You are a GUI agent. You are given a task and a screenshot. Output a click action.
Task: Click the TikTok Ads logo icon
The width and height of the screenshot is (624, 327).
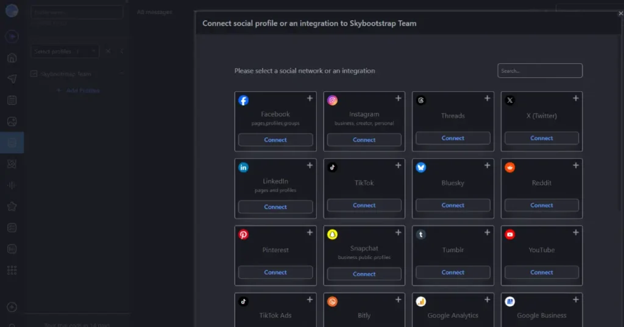244,301
